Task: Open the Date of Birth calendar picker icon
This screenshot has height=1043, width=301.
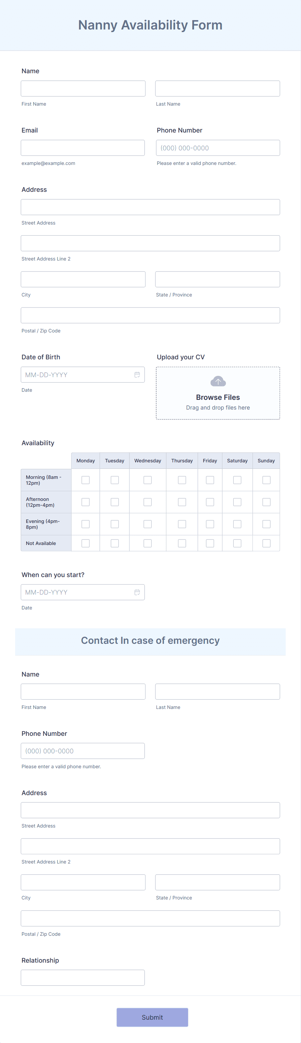Action: click(x=137, y=375)
